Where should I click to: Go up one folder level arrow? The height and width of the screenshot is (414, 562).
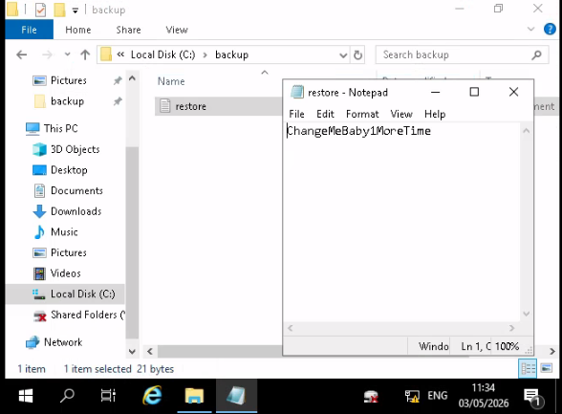point(85,54)
